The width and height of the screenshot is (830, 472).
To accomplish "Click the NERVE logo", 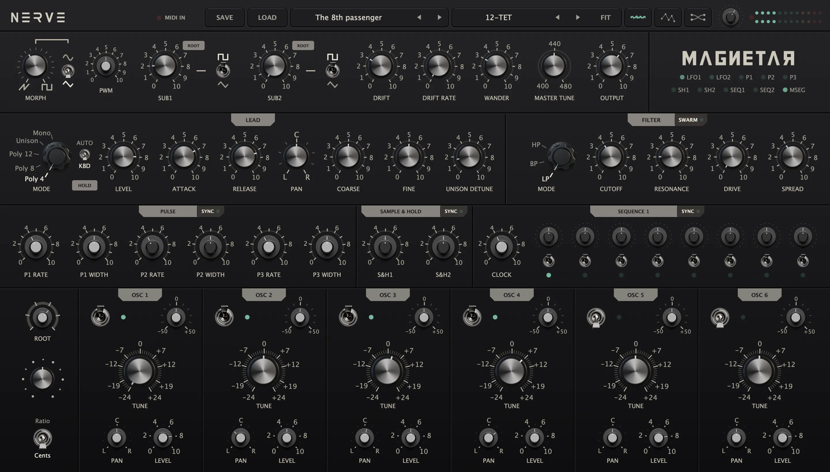I will (38, 18).
